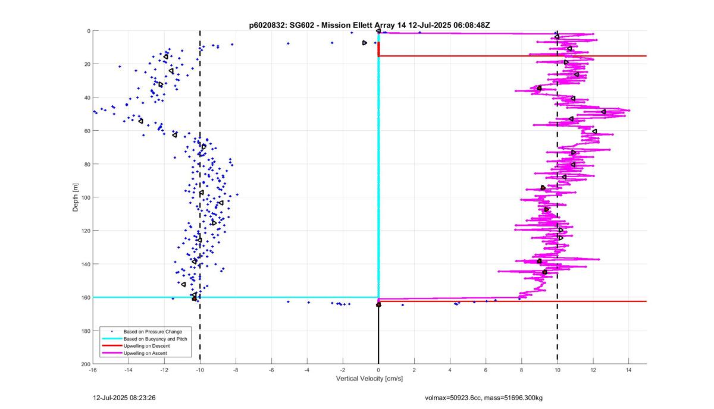Click the '0' tick on the velocity axis

[378, 370]
